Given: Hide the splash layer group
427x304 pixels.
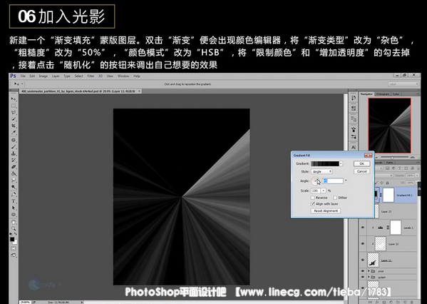Looking at the screenshot, I should point(363,277).
